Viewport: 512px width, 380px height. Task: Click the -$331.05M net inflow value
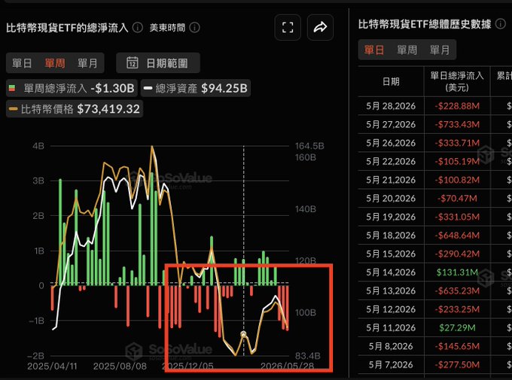coord(457,217)
